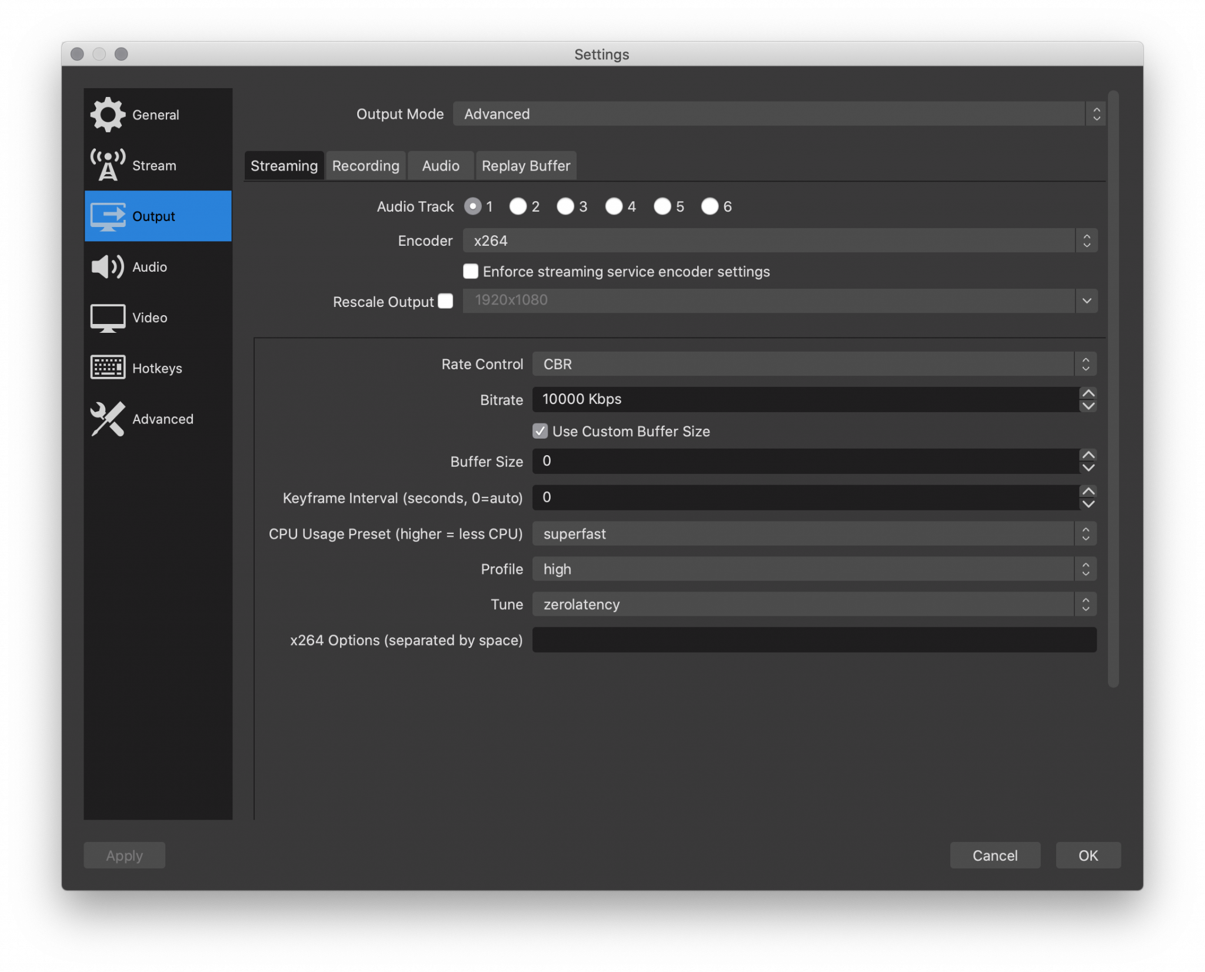This screenshot has width=1205, height=972.
Task: Select audio track 1 radio button
Action: (x=474, y=206)
